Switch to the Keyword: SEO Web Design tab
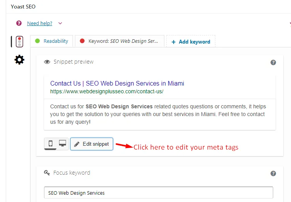Image resolution: width=291 pixels, height=202 pixels. click(119, 41)
